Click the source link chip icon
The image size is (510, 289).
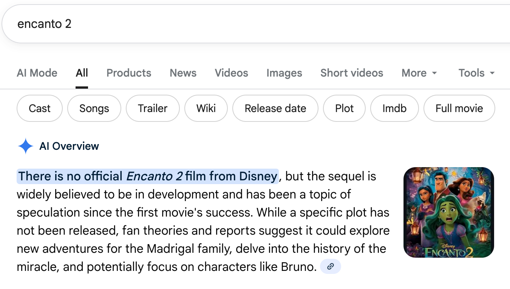330,267
